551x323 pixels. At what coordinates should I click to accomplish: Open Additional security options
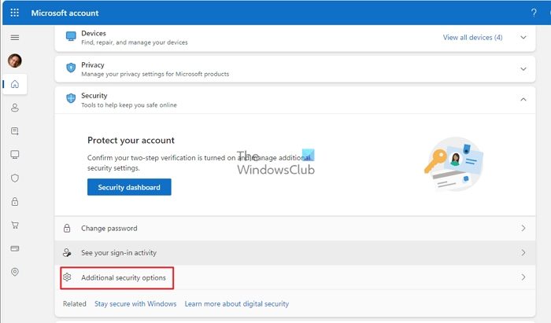[123, 277]
